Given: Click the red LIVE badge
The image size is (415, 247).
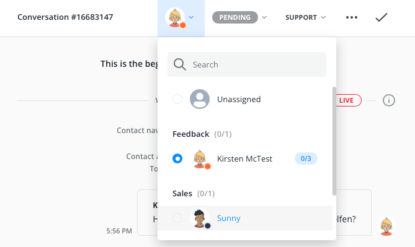Looking at the screenshot, I should click(348, 100).
